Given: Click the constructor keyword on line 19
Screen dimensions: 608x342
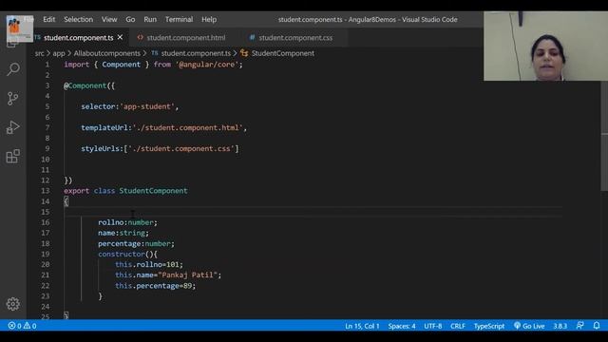Looking at the screenshot, I should pyautogui.click(x=122, y=254).
